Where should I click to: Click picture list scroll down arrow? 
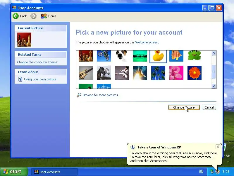(x=214, y=86)
